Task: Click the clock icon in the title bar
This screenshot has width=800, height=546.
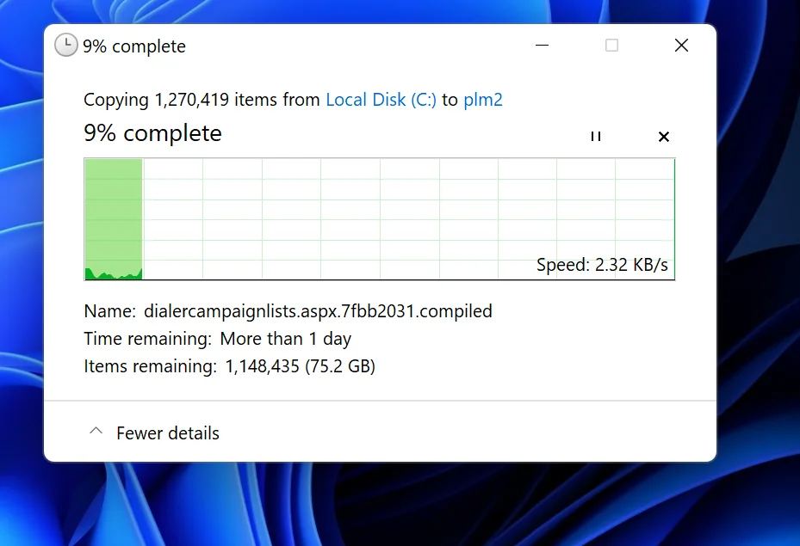Action: point(65,46)
